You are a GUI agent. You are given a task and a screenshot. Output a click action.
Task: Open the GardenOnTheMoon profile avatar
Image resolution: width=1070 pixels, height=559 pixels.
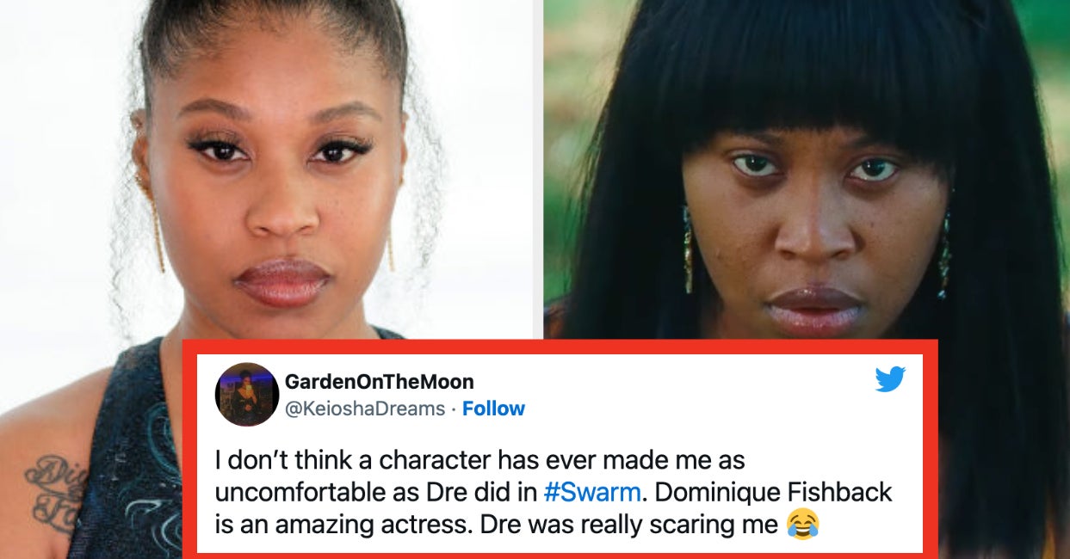pos(246,394)
